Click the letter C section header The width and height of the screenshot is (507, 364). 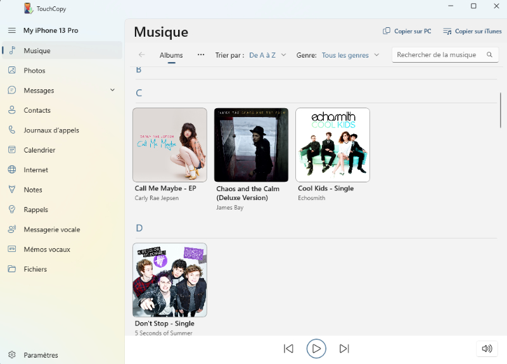click(139, 93)
